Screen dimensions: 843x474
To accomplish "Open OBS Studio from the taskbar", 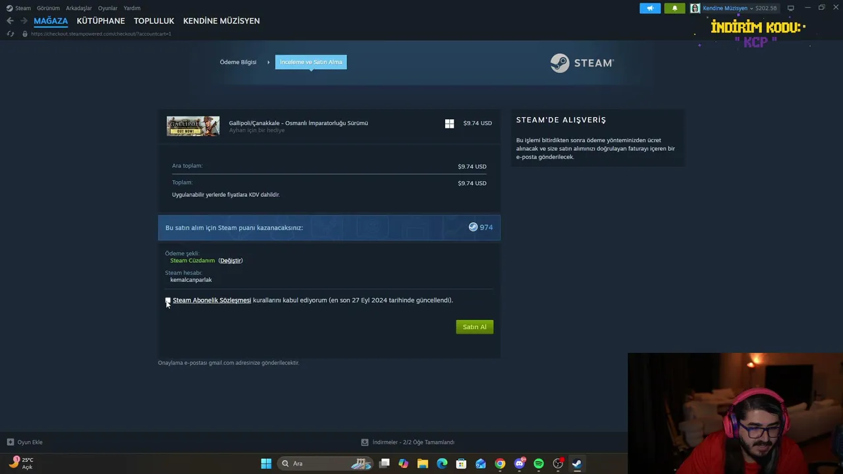I will (558, 463).
